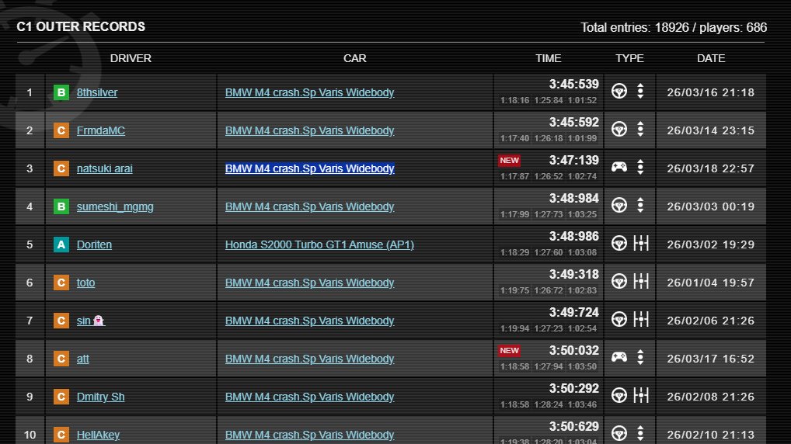Image resolution: width=791 pixels, height=444 pixels.
Task: Open the BMW M4 car link in Dmitry Sh's row
Action: 310,397
